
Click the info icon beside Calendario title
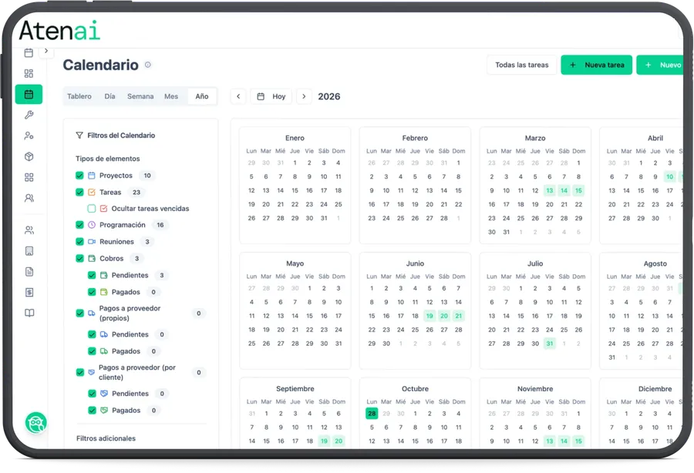(148, 65)
